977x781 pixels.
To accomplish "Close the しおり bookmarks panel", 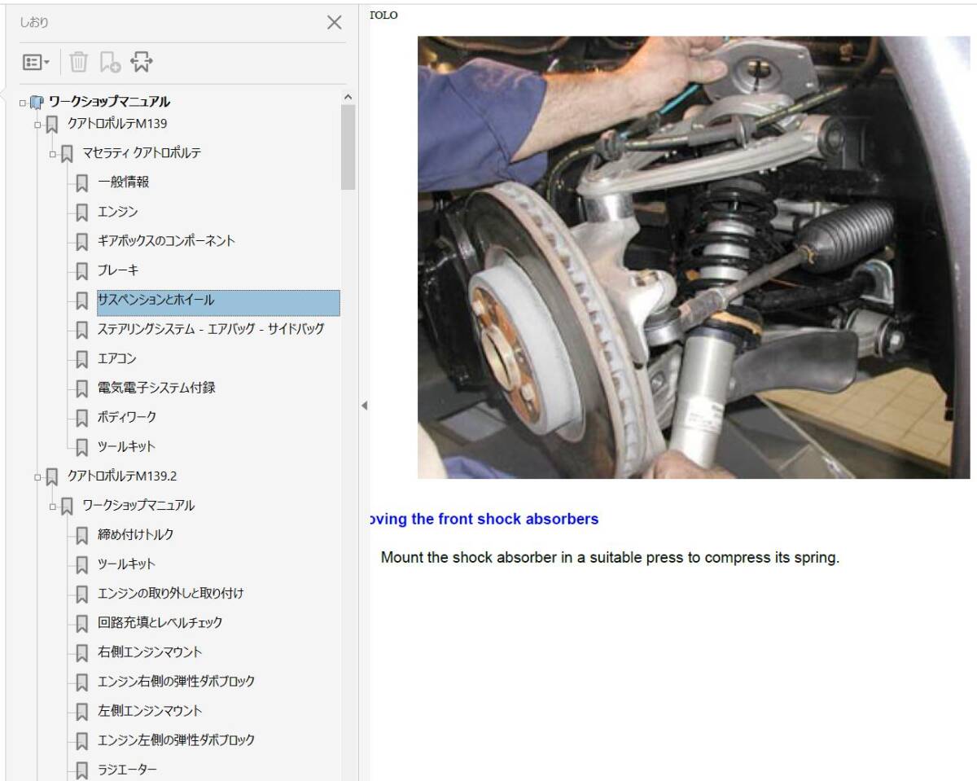I will 334,23.
